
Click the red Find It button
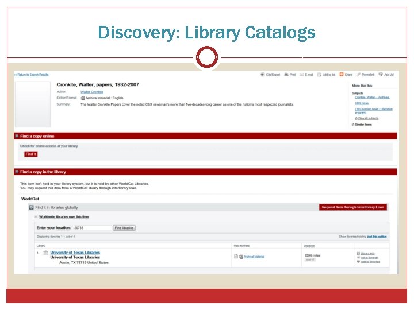[x=31, y=154]
